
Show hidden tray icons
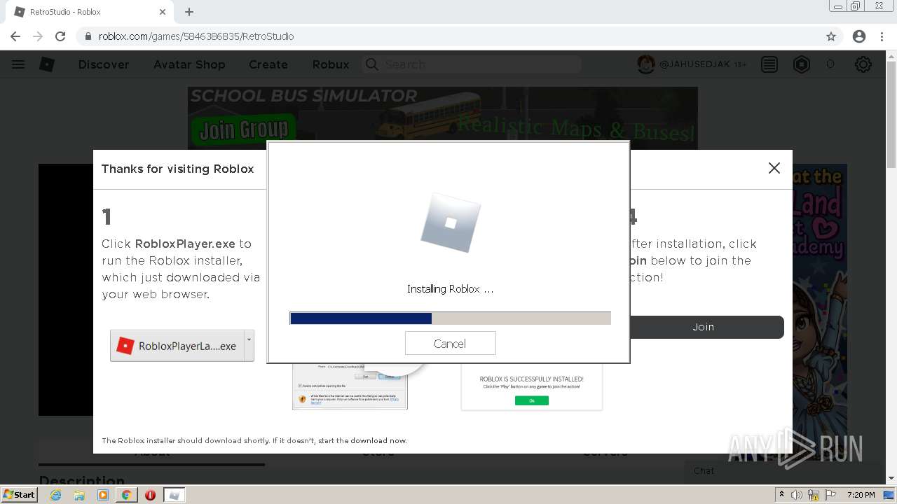click(x=781, y=494)
